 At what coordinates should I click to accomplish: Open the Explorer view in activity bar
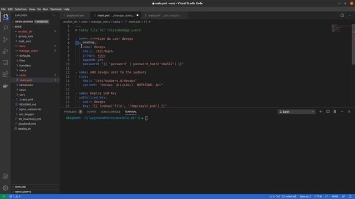coord(5,17)
